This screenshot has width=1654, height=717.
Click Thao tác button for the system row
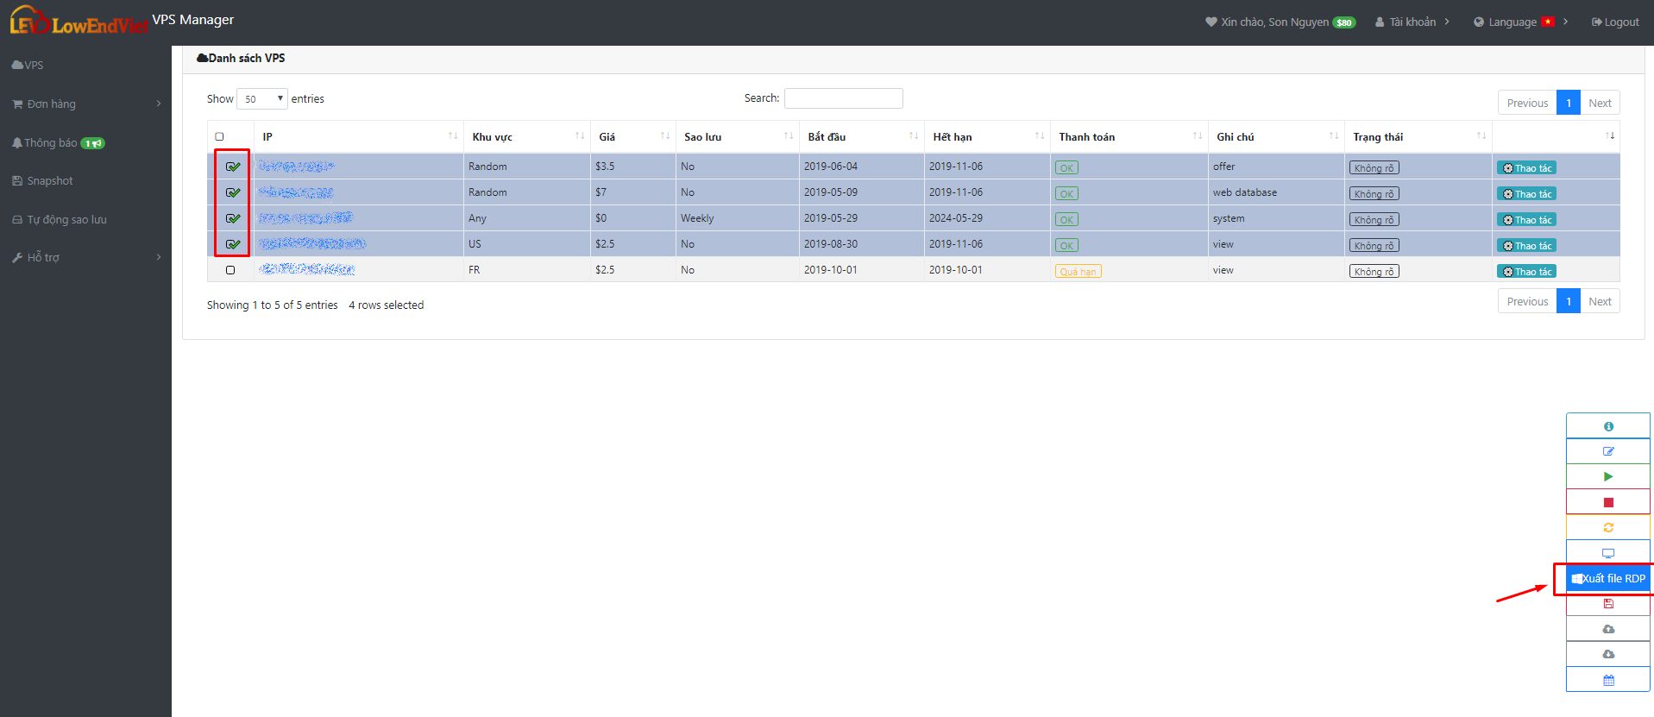click(1526, 220)
